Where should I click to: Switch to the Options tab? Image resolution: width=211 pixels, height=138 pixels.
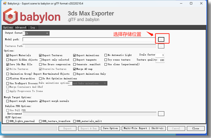point(8,28)
